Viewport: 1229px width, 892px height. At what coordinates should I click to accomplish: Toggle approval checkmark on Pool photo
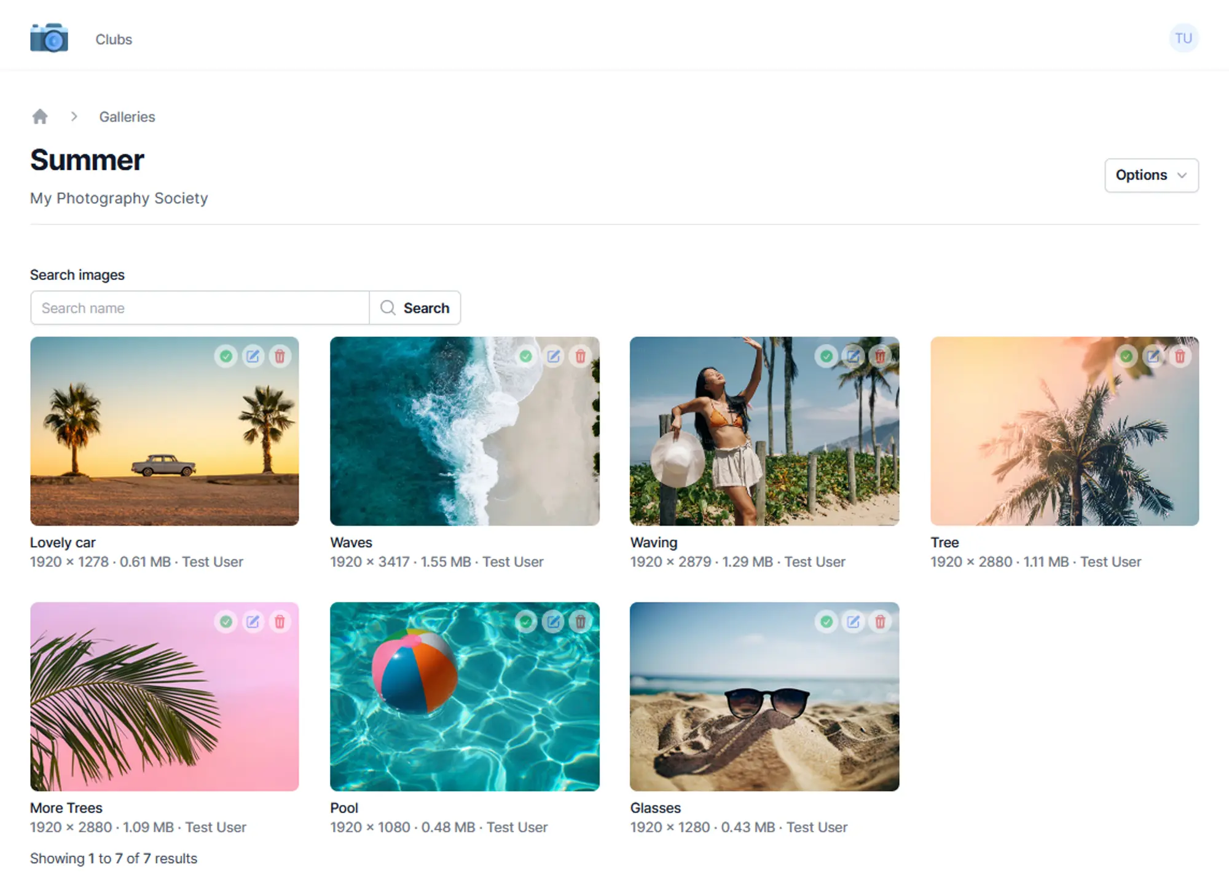click(526, 622)
